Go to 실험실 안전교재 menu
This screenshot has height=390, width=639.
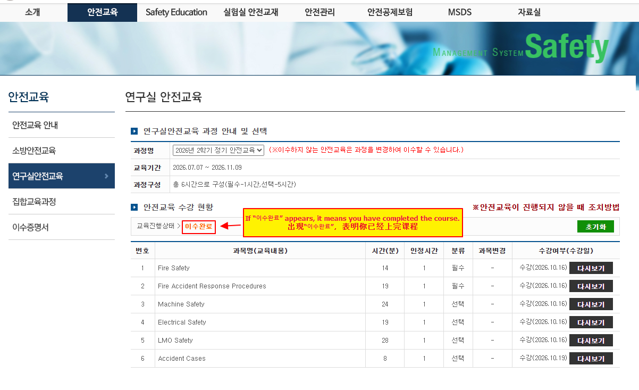(x=251, y=12)
